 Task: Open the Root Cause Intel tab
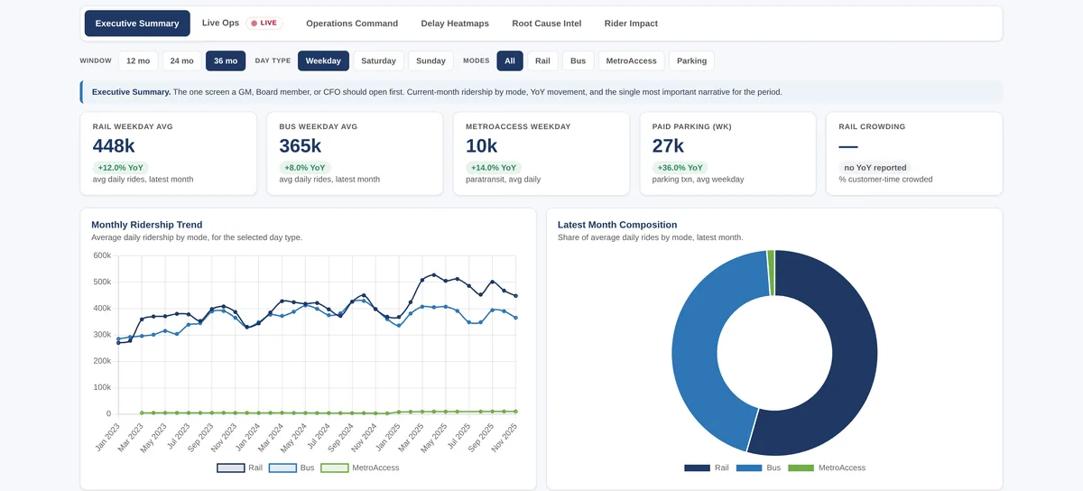pos(547,23)
